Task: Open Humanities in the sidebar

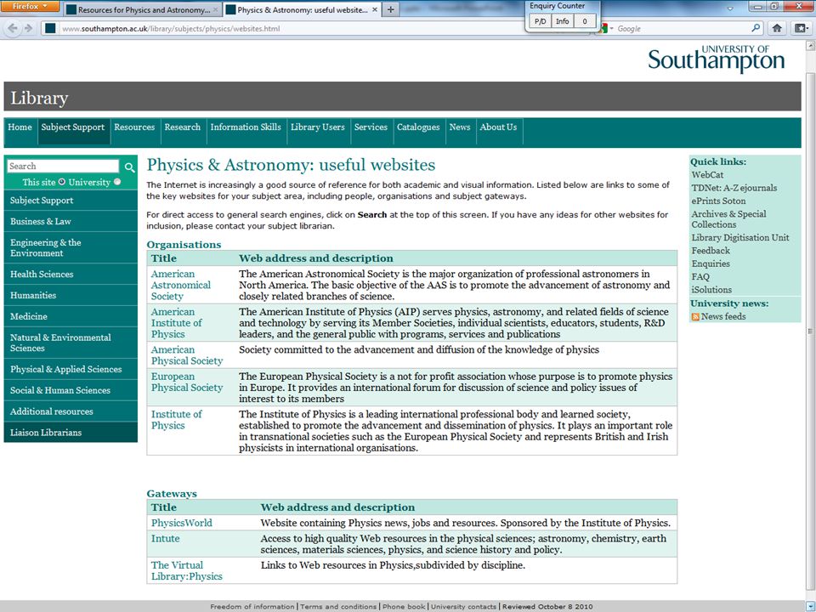Action: tap(71, 295)
